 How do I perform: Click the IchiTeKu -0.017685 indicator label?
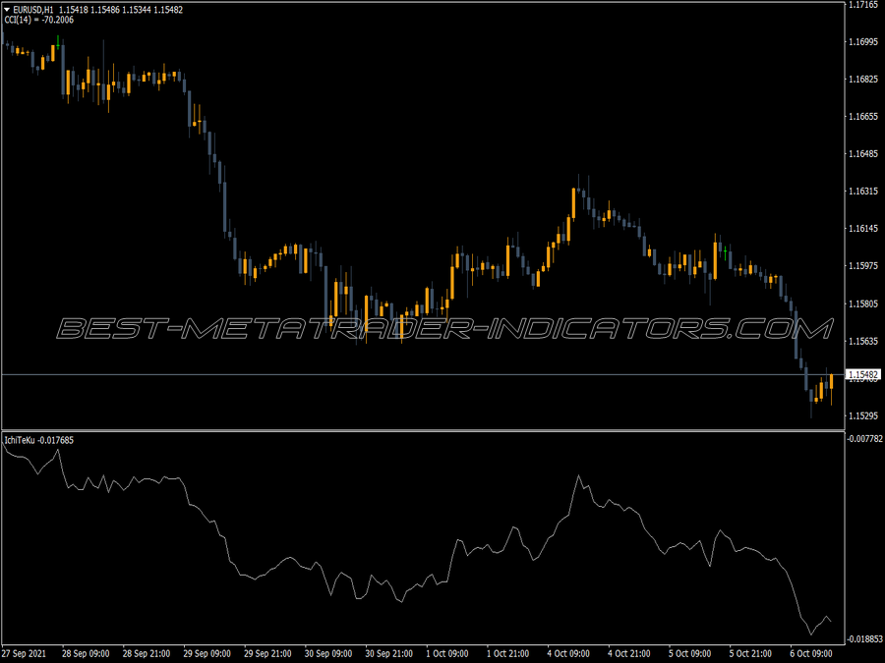tap(39, 440)
